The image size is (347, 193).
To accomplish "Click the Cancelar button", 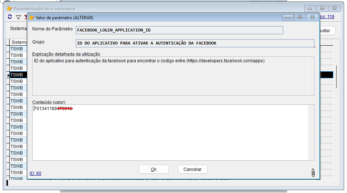I will [192, 169].
